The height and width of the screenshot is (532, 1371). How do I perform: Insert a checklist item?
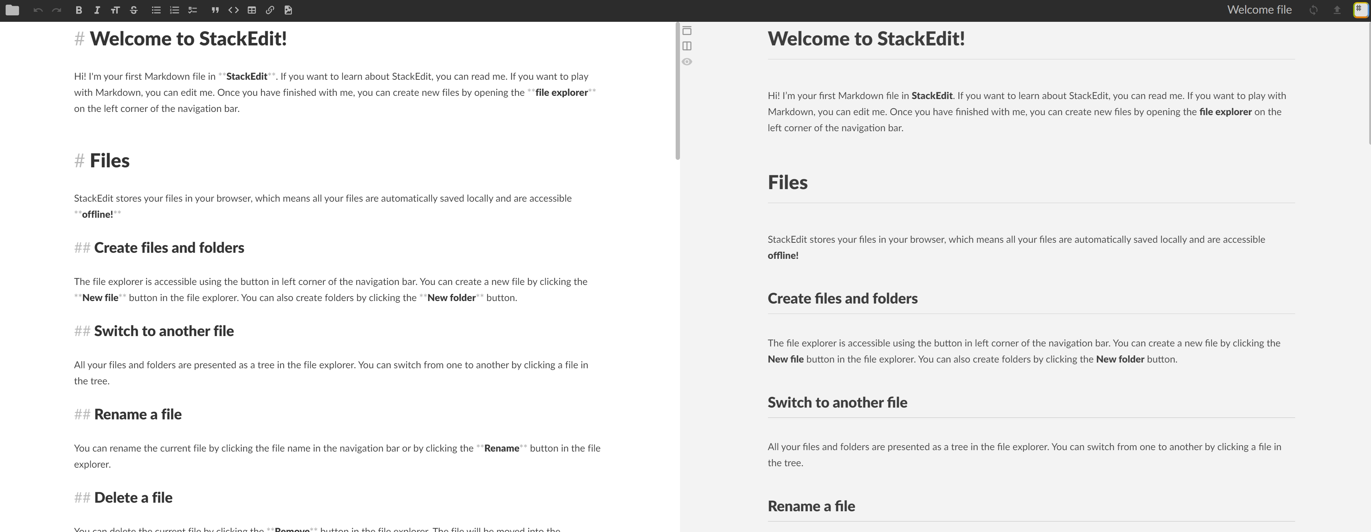(x=192, y=10)
